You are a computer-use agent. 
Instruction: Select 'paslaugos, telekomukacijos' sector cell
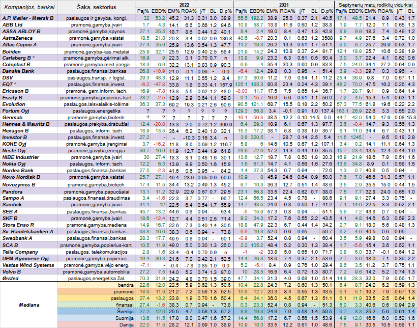pyautogui.click(x=97, y=252)
